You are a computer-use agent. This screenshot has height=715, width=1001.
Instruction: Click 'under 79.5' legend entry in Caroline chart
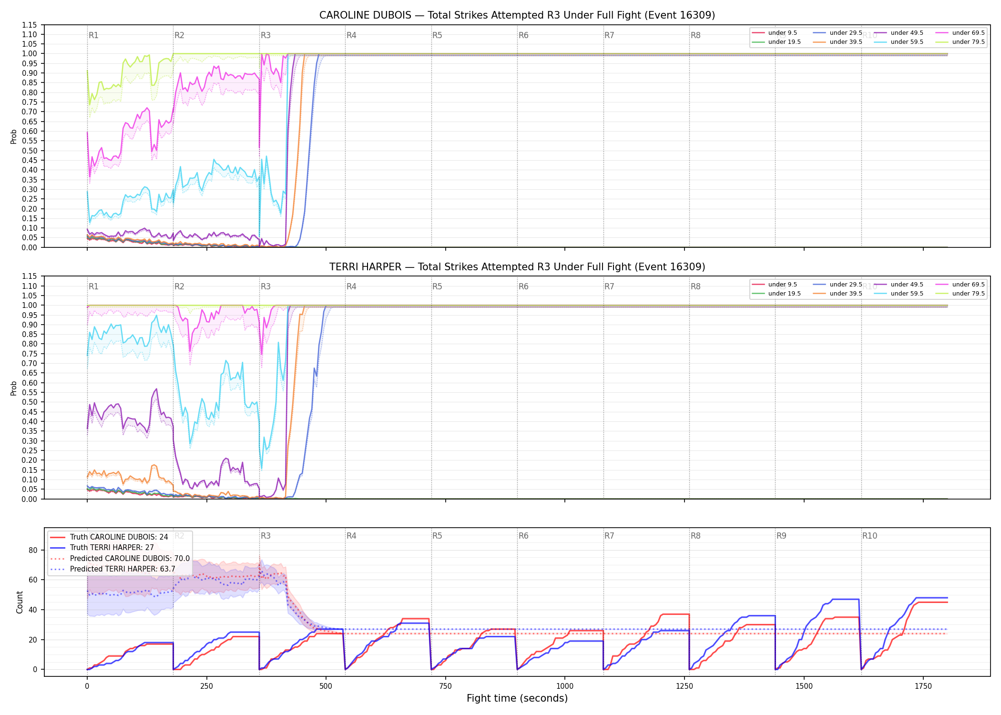pos(960,42)
